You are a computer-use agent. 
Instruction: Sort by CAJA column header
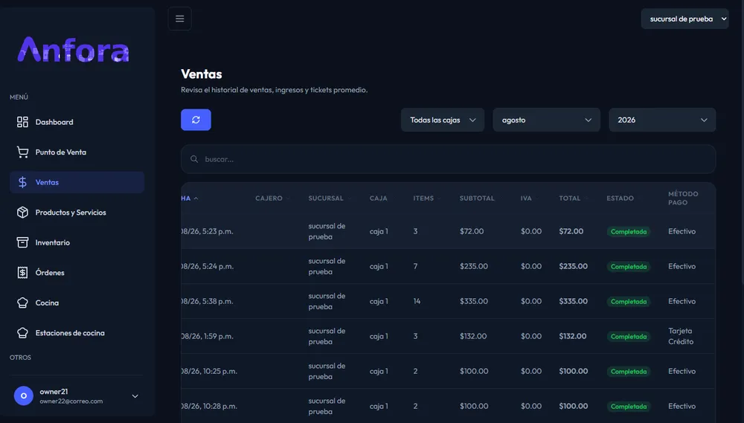pos(378,198)
